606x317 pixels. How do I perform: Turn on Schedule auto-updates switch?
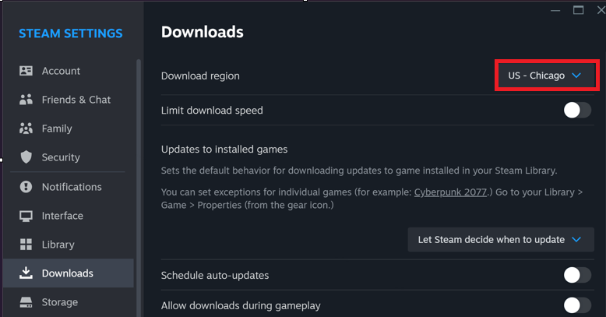(x=577, y=275)
